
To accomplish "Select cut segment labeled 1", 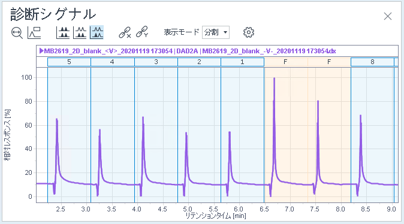I will (x=242, y=62).
